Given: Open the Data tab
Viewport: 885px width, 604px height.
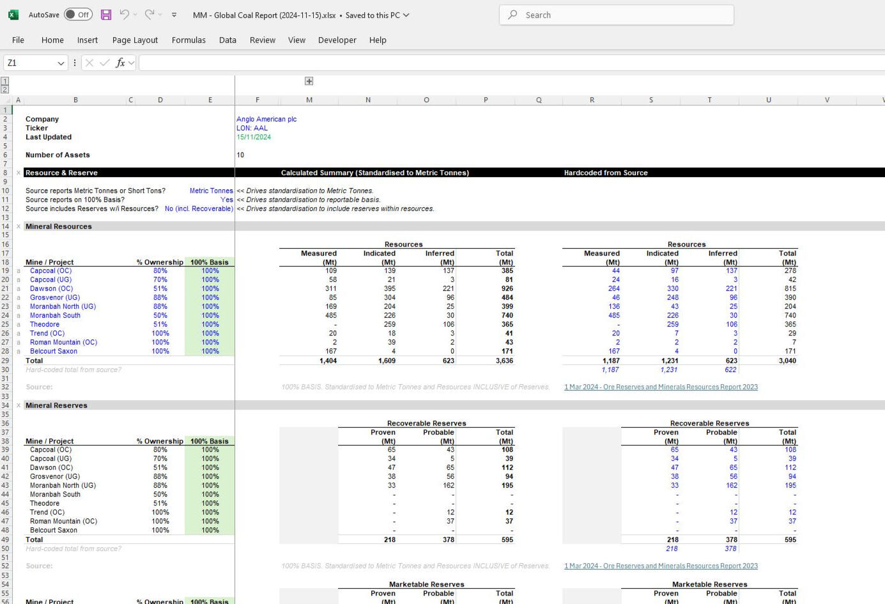Looking at the screenshot, I should (x=227, y=40).
